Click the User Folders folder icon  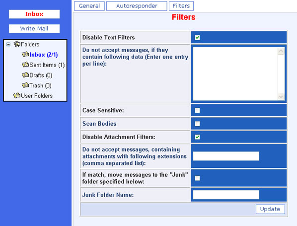click(x=17, y=95)
